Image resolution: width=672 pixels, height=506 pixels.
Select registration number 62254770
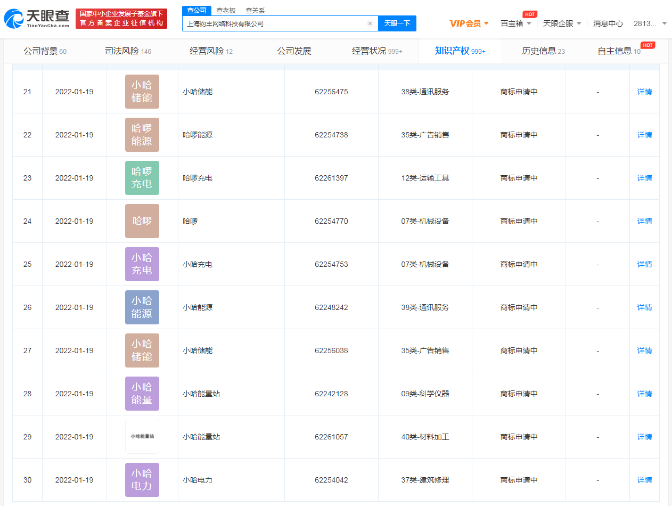[x=331, y=221]
